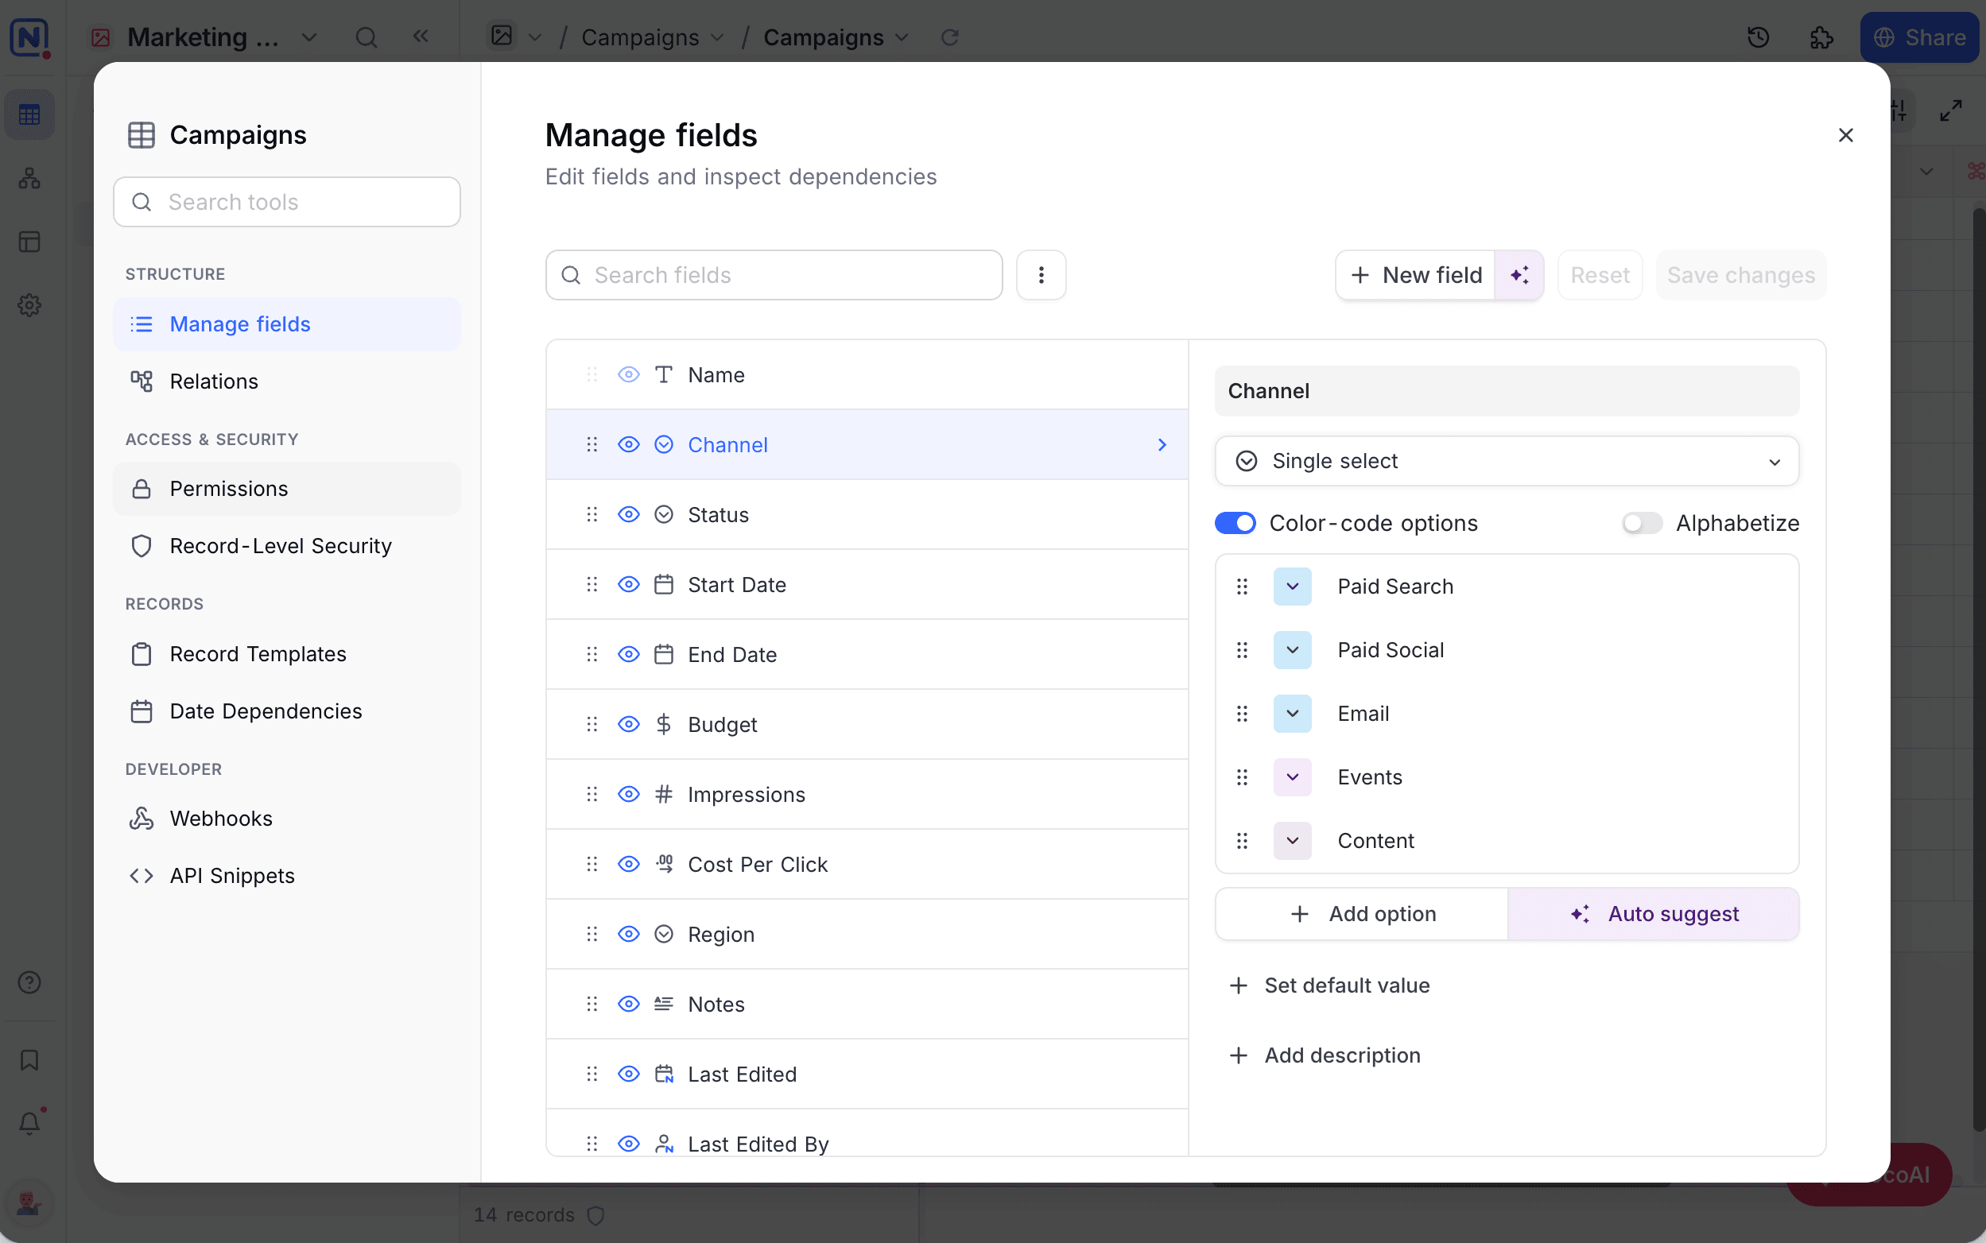This screenshot has width=1986, height=1243.
Task: Open color picker for Events option
Action: (1292, 777)
